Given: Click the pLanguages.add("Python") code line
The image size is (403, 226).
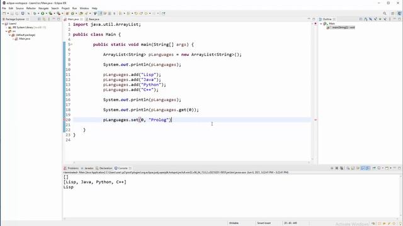Looking at the screenshot, I should pyautogui.click(x=134, y=85).
